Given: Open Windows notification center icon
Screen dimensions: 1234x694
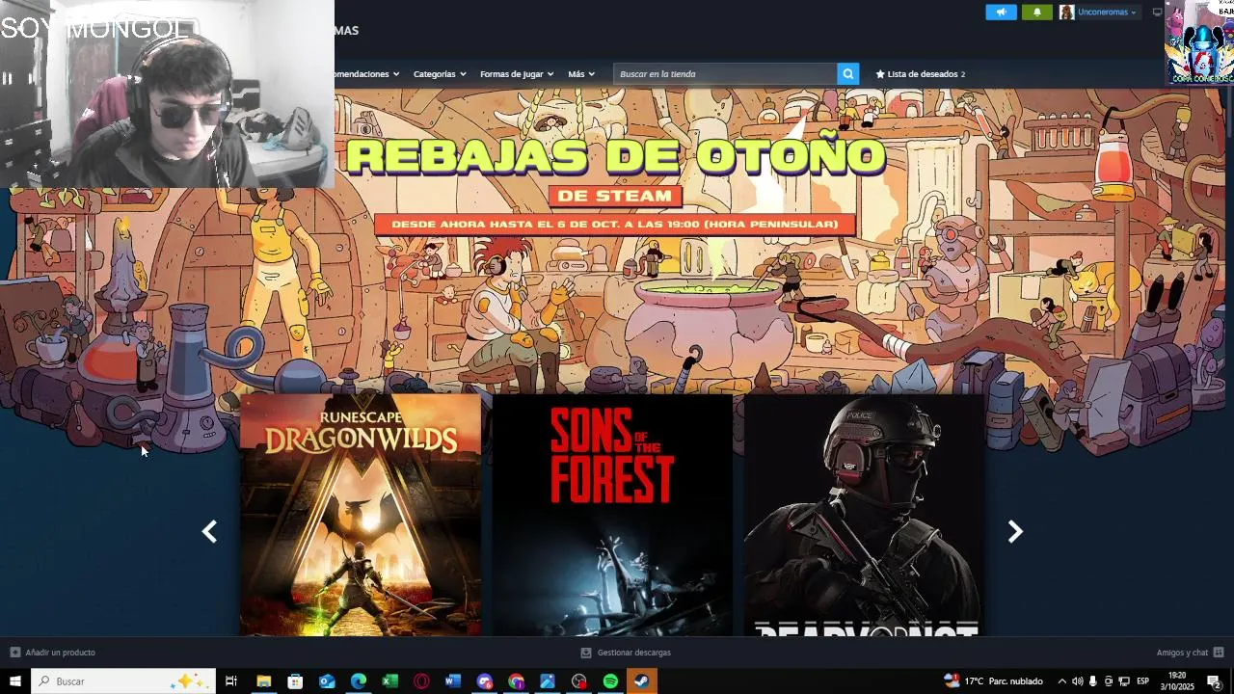Looking at the screenshot, I should coord(1215,681).
